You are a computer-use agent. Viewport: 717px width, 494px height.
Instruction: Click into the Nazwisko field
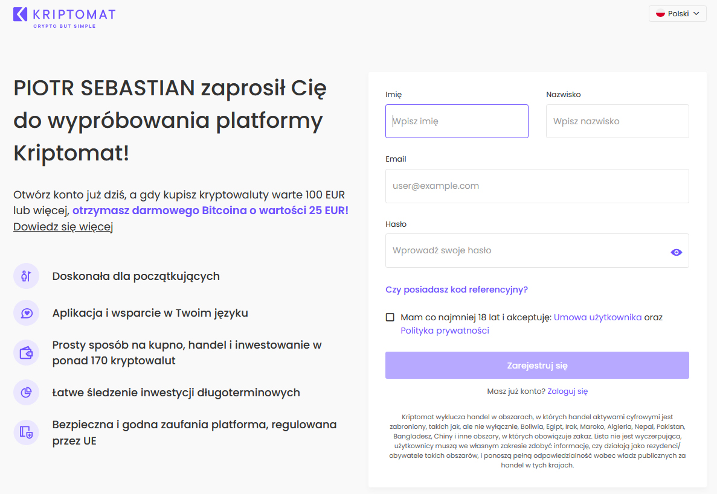(x=617, y=121)
